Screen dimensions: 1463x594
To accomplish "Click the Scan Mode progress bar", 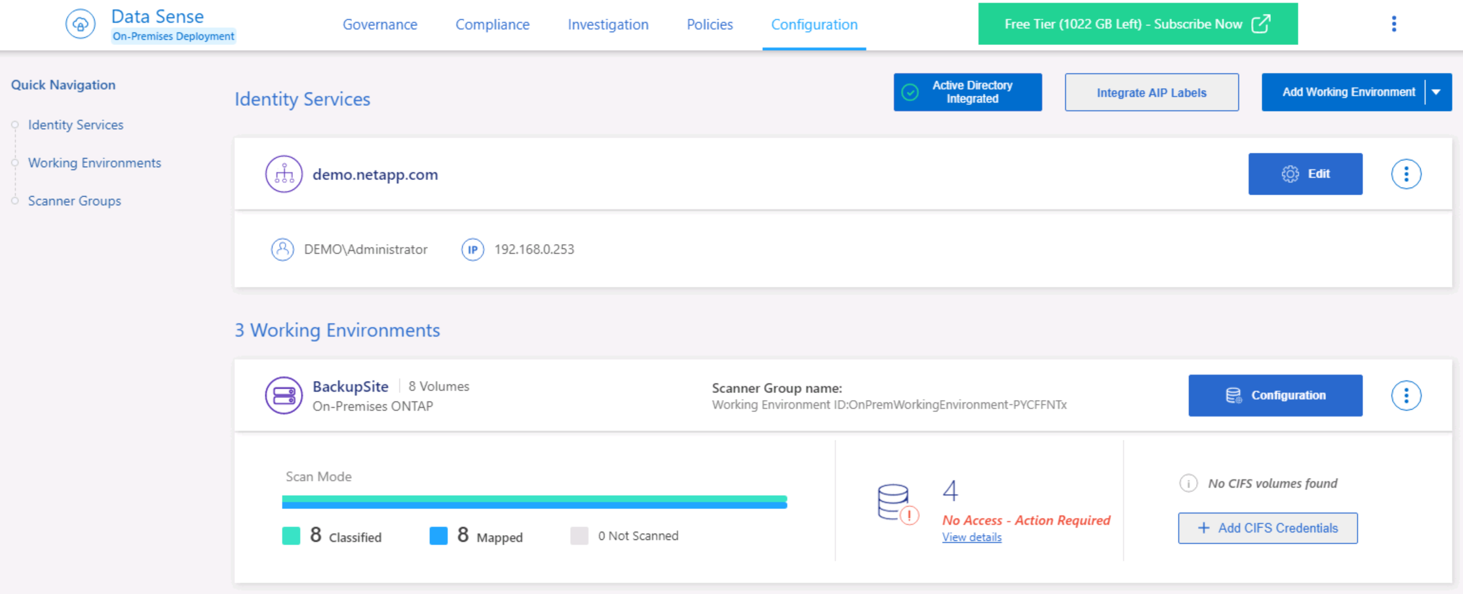I will point(535,502).
